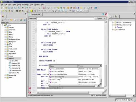
Task: Open the Debug menu
Action: [19, 5]
